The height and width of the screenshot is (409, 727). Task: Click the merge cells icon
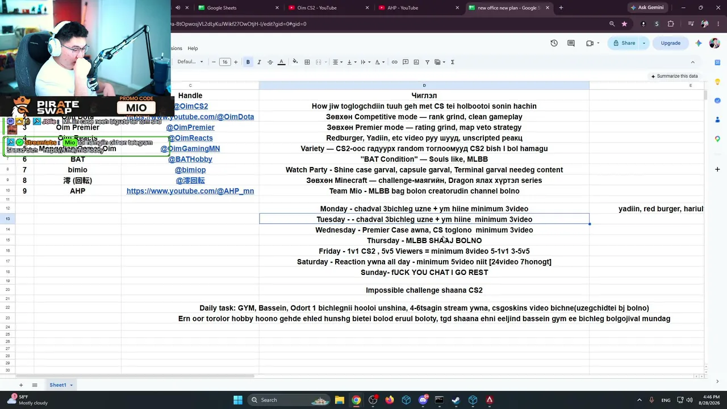coord(319,62)
